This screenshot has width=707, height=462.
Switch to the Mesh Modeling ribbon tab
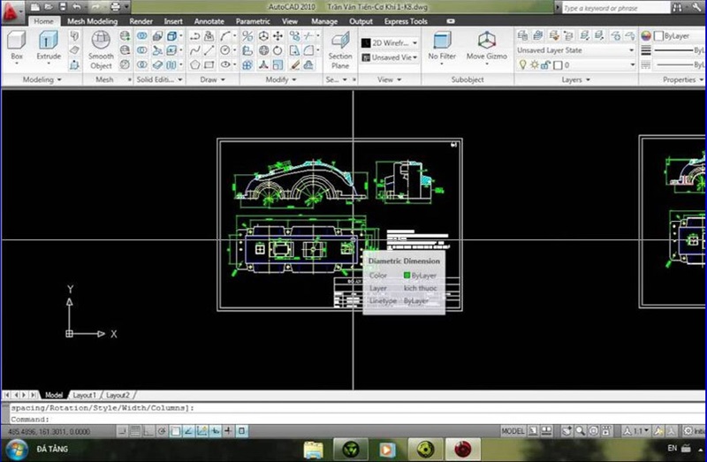pos(92,21)
